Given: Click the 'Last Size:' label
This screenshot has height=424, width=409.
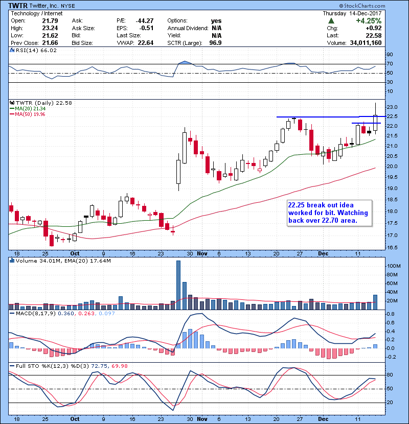Looking at the screenshot, I should [x=129, y=35].
